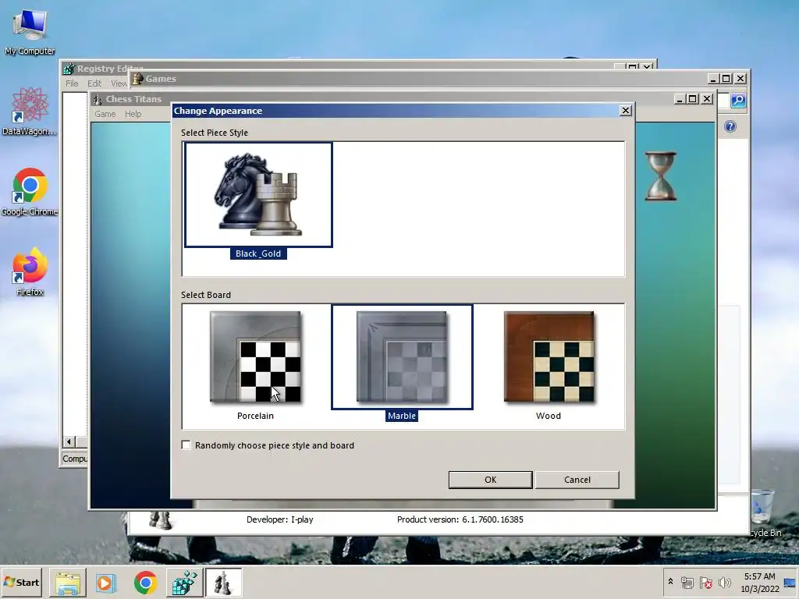Click the Show desktop icon in tray
Image resolution: width=799 pixels, height=599 pixels.
[790, 583]
